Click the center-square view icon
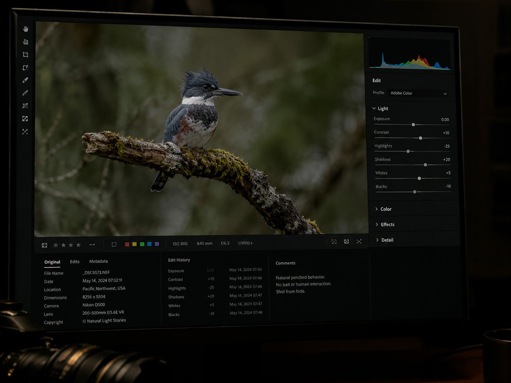 [347, 242]
